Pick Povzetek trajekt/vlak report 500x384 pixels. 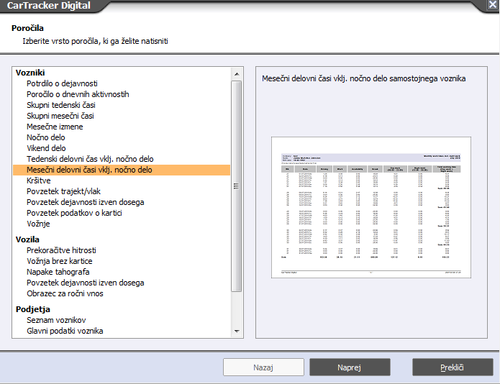tap(63, 191)
